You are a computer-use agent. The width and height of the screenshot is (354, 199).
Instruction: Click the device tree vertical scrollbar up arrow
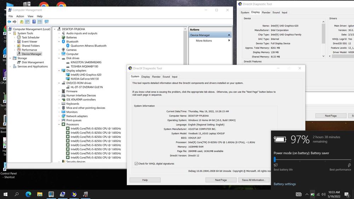[x=185, y=29]
